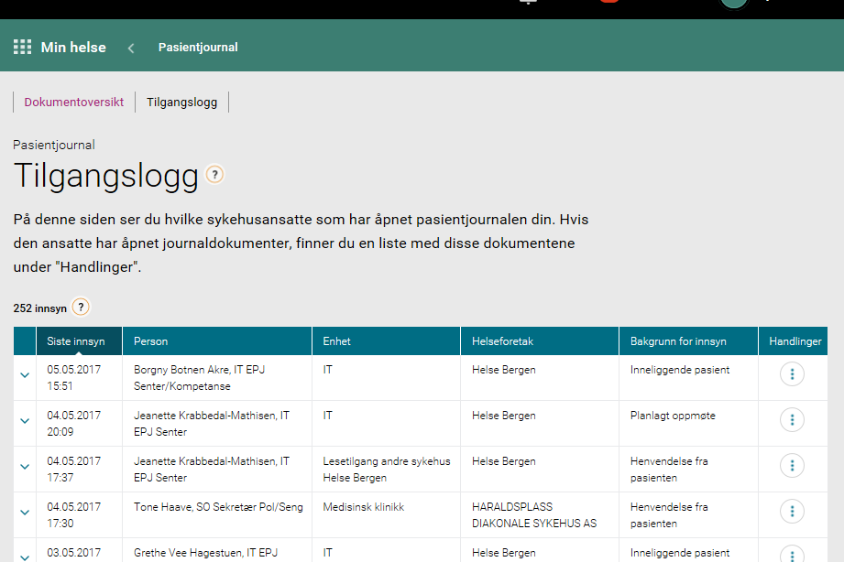This screenshot has width=844, height=562.
Task: Click the Person column header
Action: tap(151, 341)
